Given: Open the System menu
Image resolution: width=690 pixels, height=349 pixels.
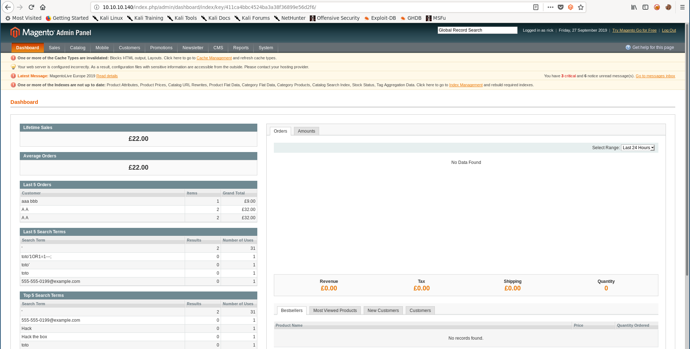Looking at the screenshot, I should pyautogui.click(x=266, y=48).
